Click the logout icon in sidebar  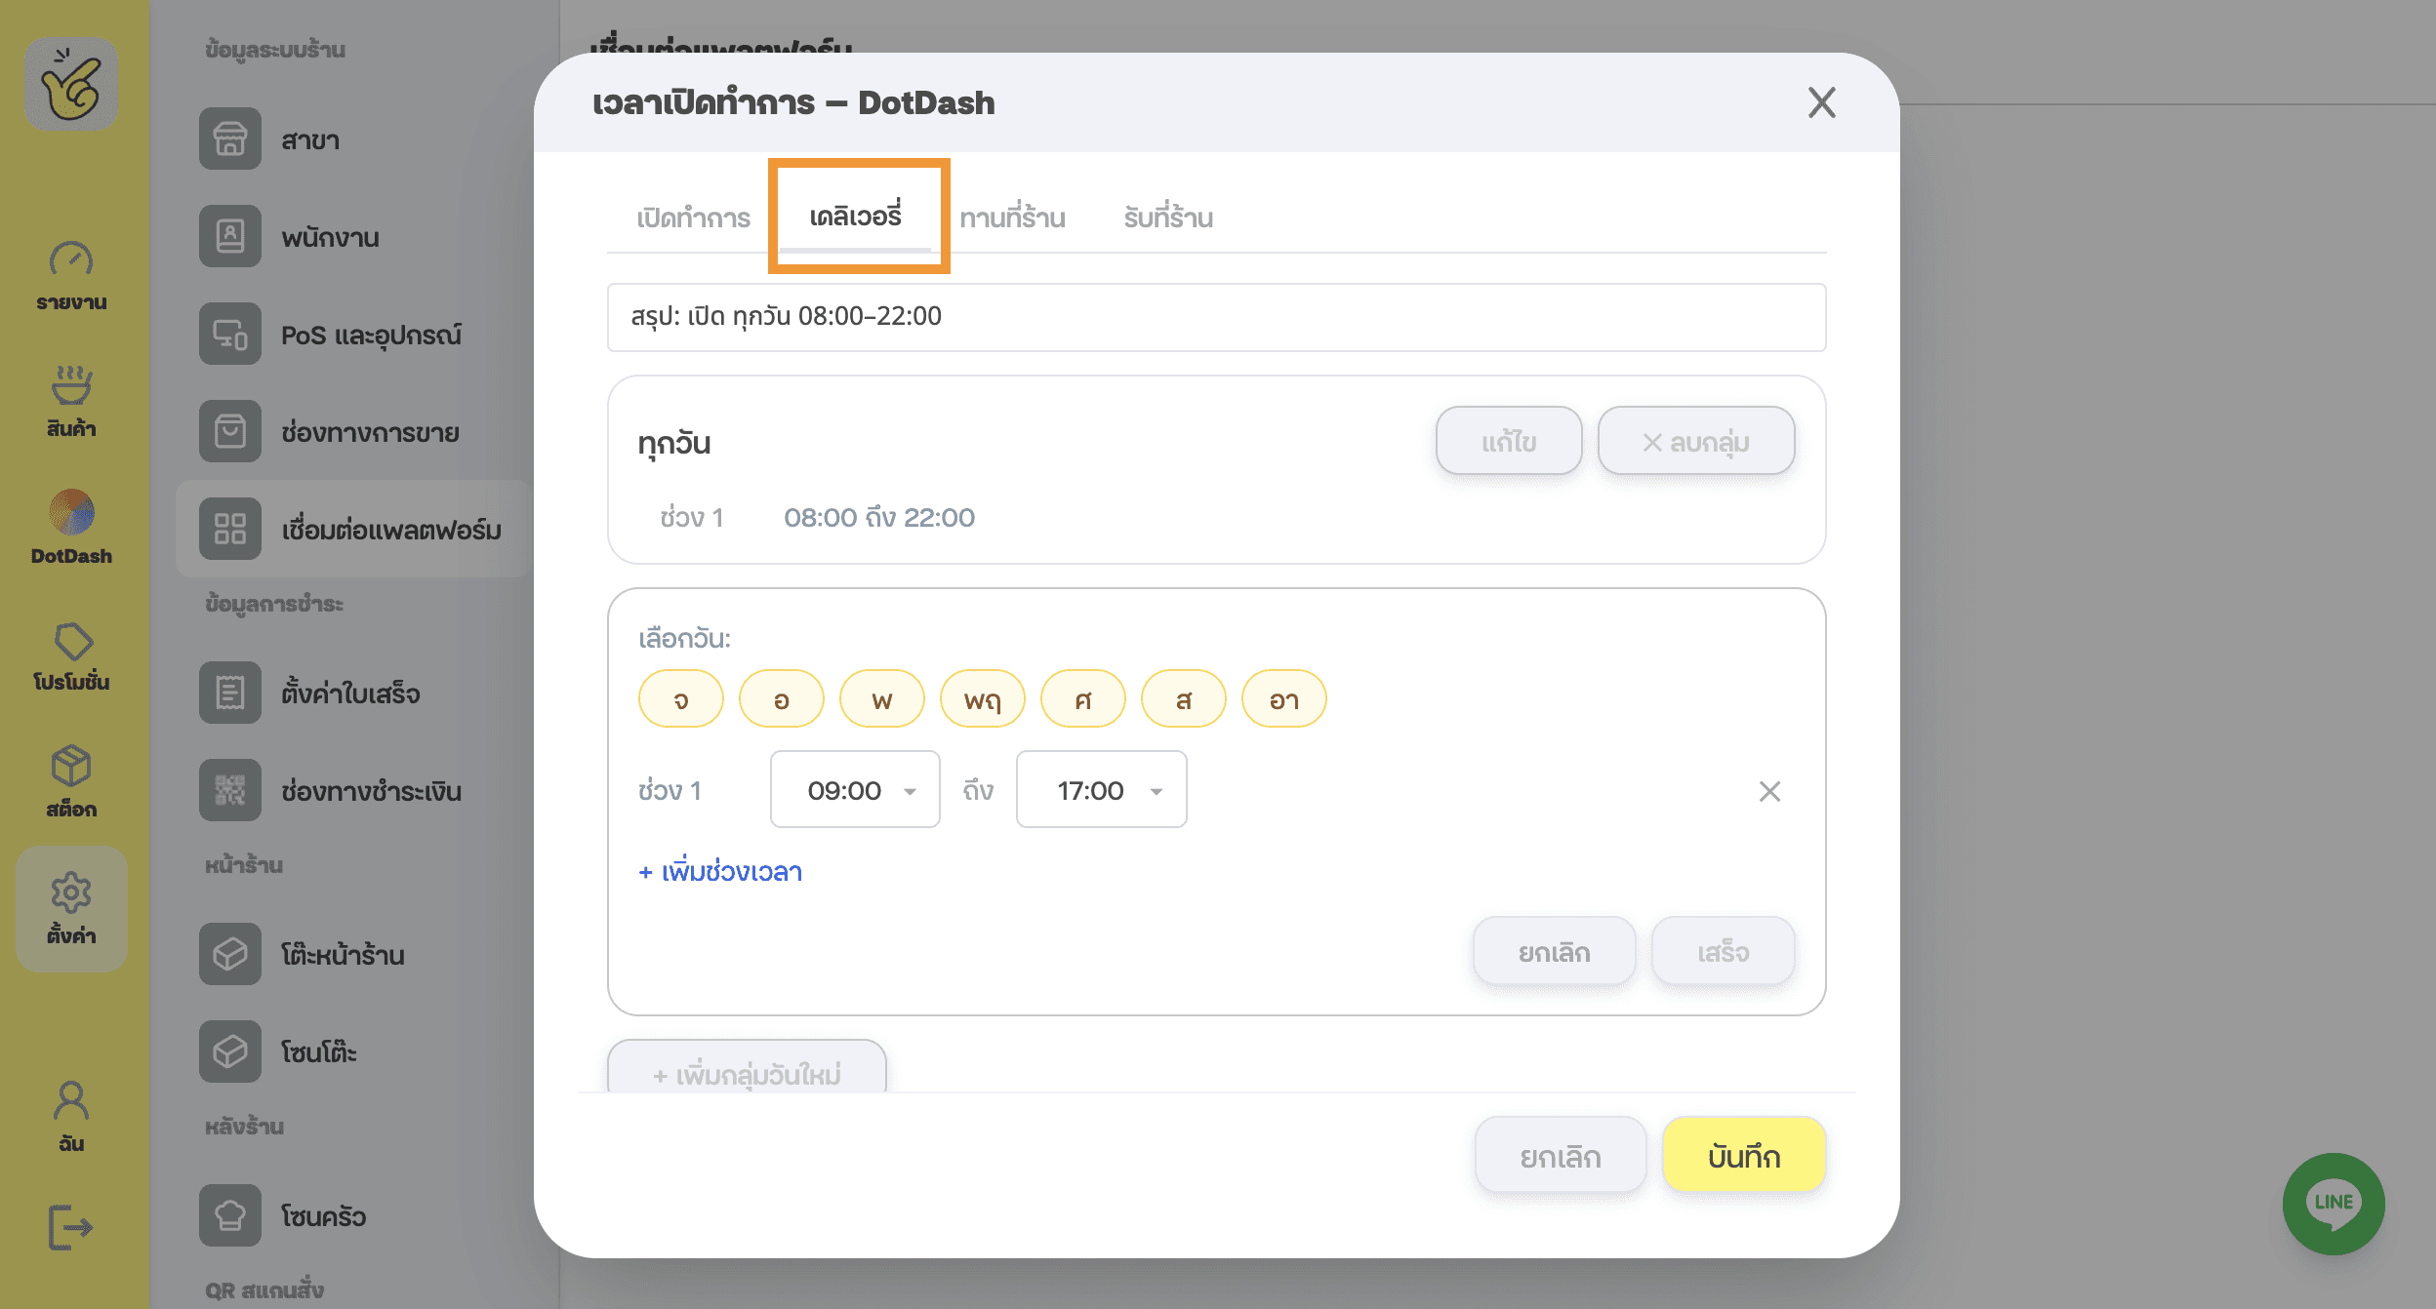click(71, 1226)
